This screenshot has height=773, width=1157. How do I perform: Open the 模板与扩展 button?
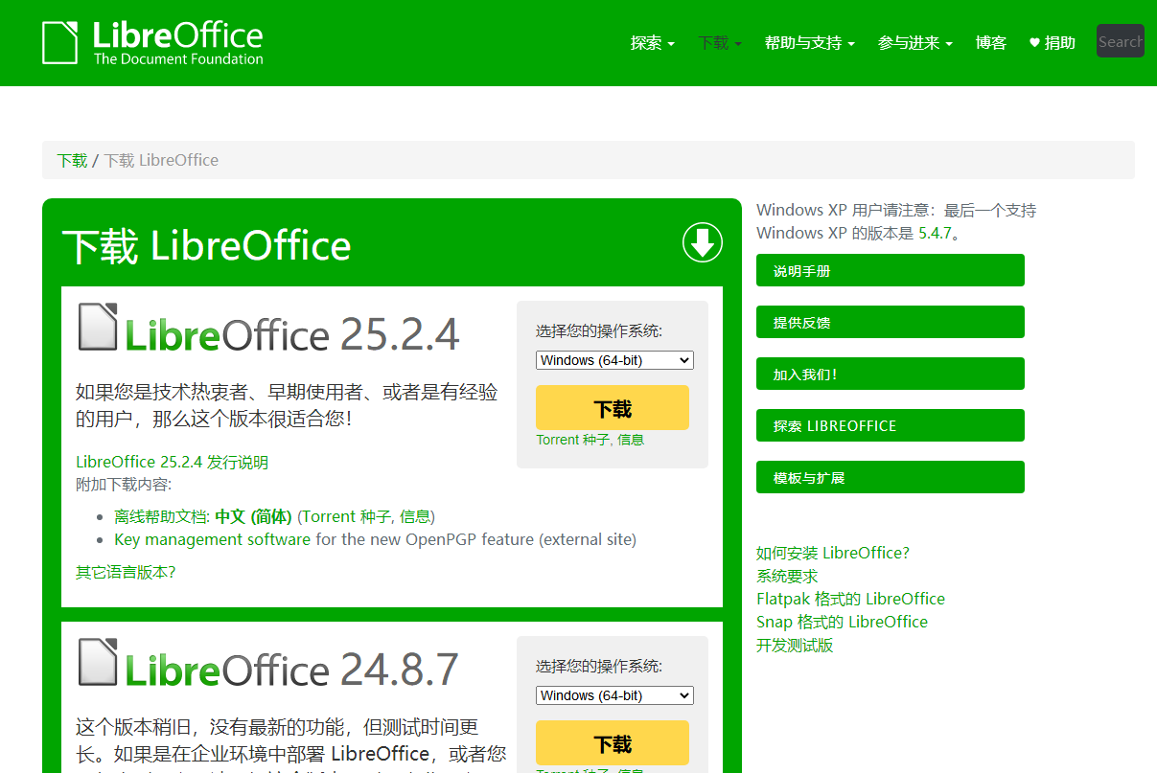click(891, 477)
